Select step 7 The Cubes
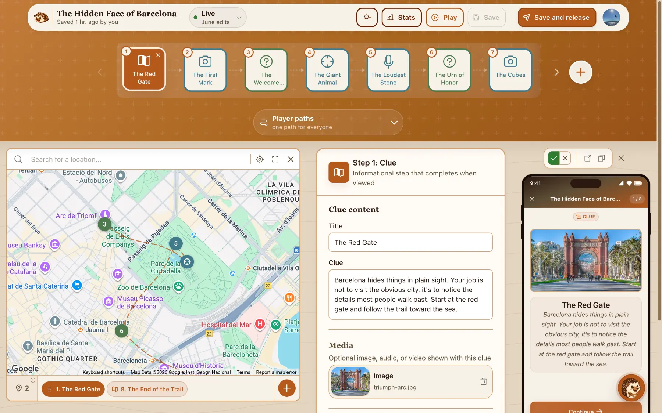 [510, 70]
